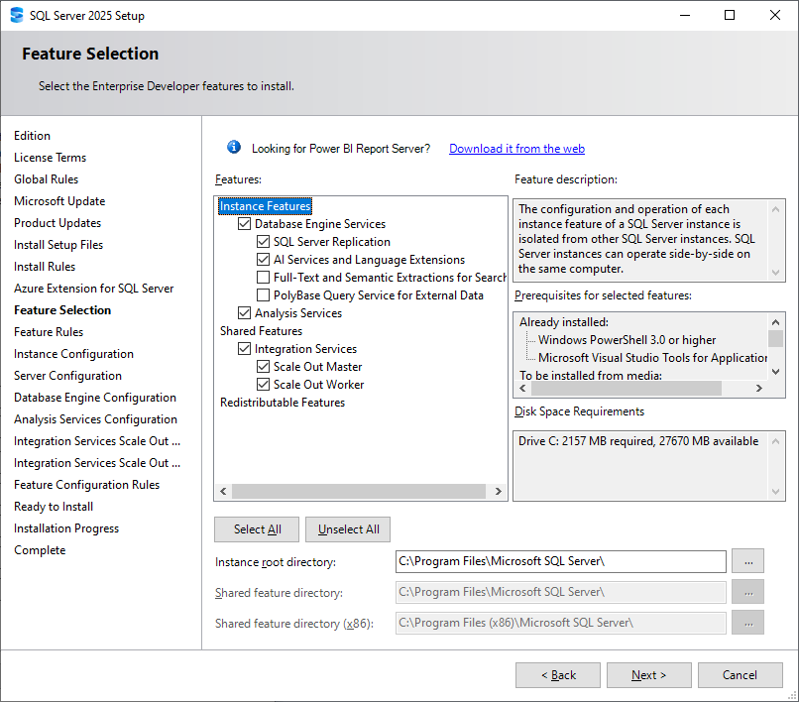
Task: Click the prerequisites scroll up arrow
Action: pyautogui.click(x=775, y=322)
